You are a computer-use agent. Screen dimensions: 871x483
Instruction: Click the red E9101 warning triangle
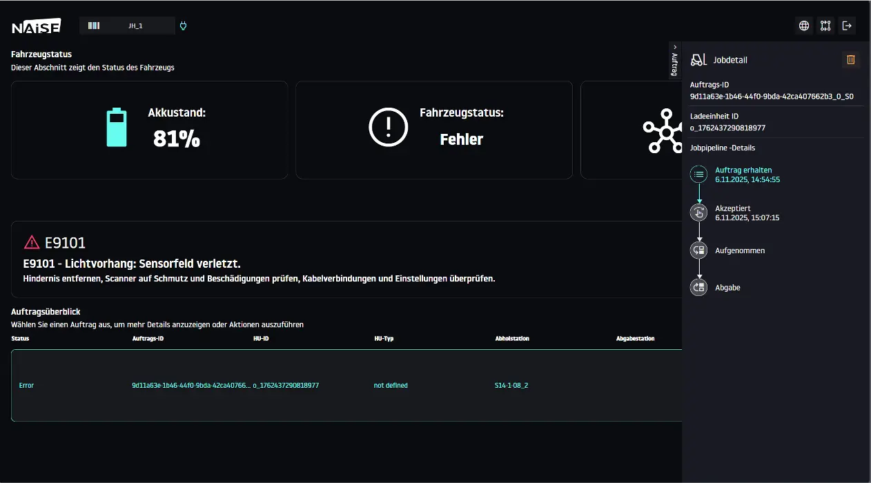(x=32, y=242)
